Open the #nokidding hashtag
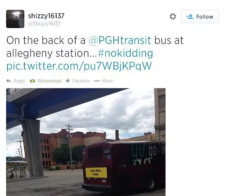The height and width of the screenshot is (196, 225). [x=126, y=53]
